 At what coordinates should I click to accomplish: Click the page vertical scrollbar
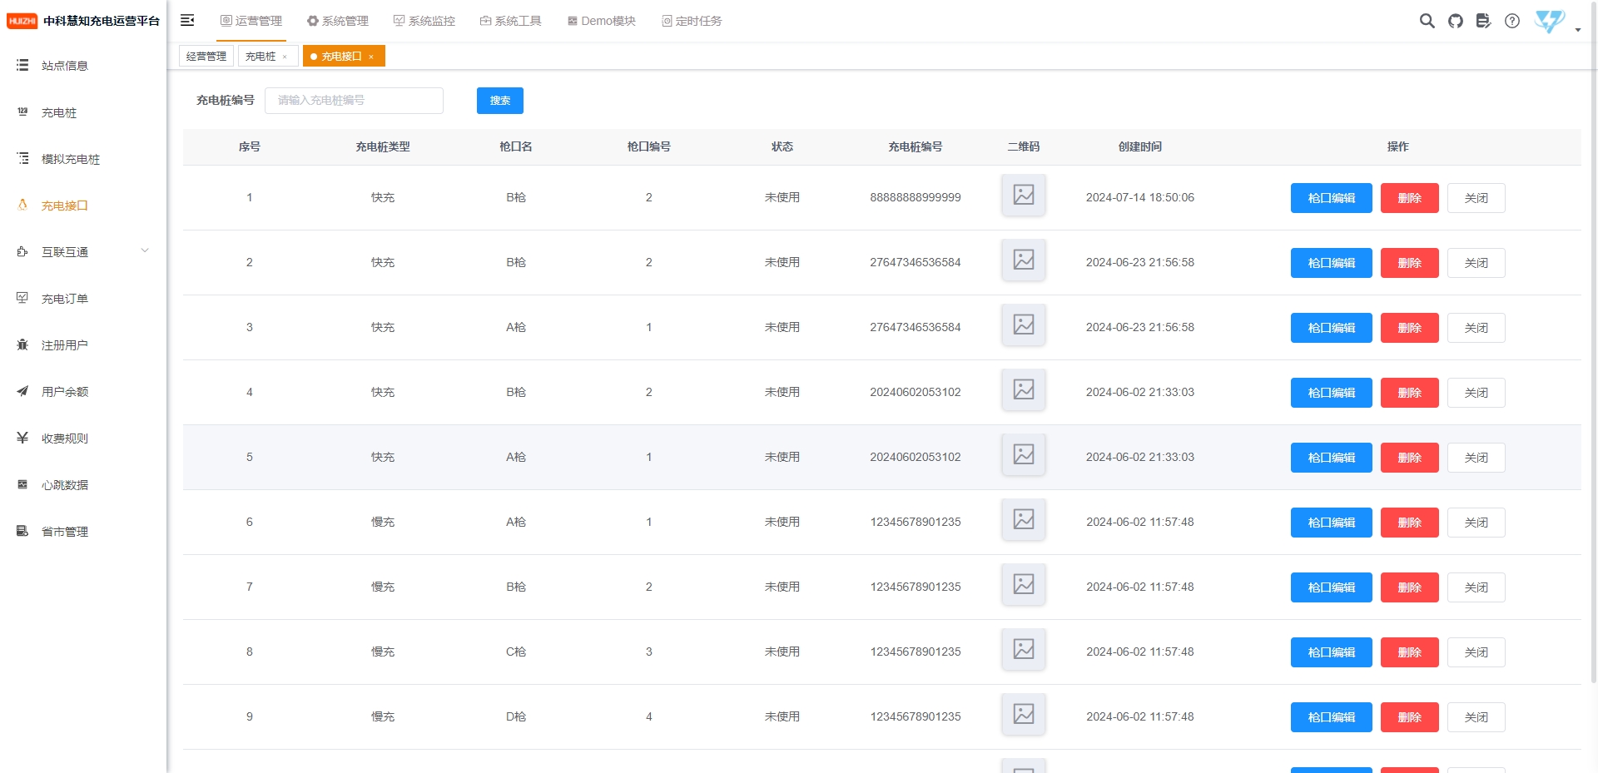[x=1594, y=341]
